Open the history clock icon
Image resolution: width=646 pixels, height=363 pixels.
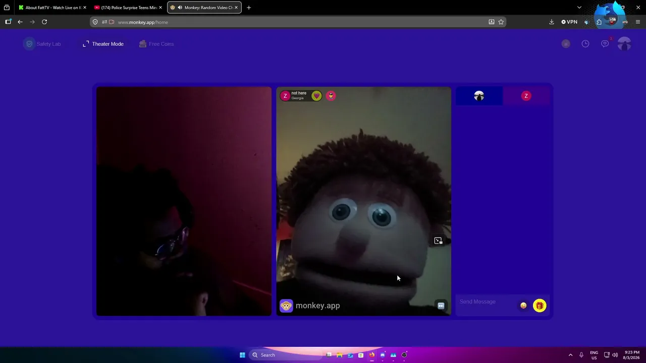coord(585,44)
